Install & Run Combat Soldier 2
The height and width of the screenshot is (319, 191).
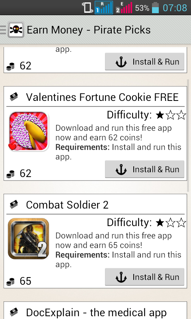(x=144, y=277)
